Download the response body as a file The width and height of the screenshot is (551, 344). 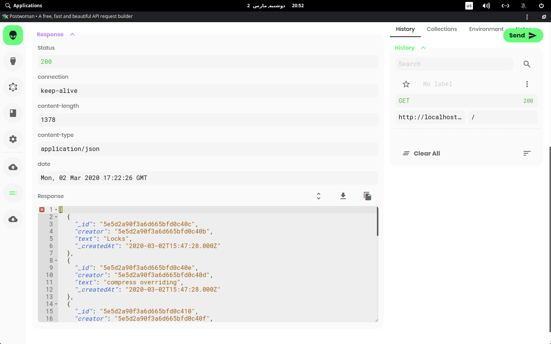[343, 196]
